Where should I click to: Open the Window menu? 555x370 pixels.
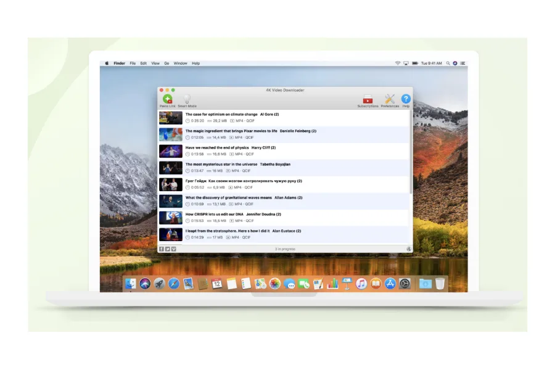[180, 64]
